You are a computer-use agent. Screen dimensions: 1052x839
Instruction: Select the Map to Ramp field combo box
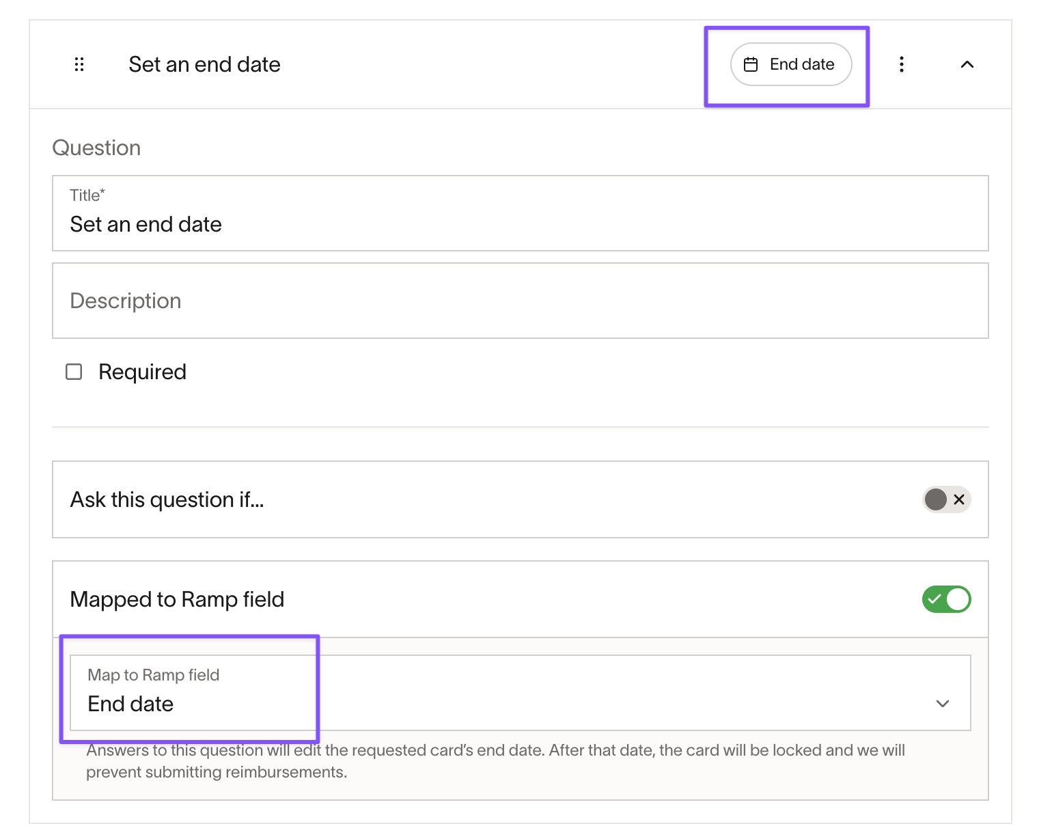coord(521,693)
